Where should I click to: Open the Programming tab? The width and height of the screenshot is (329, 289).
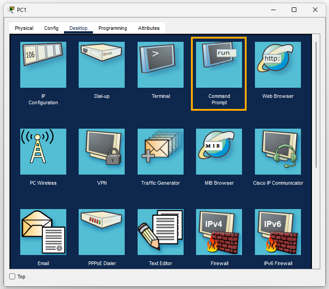click(113, 28)
